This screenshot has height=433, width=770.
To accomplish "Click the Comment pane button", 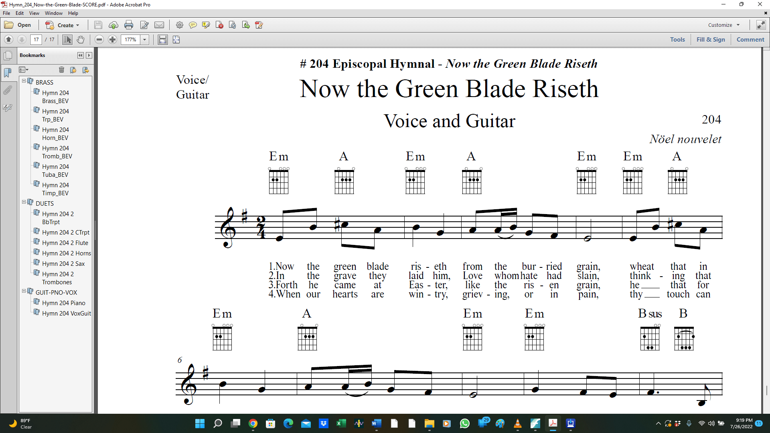I will [x=750, y=39].
